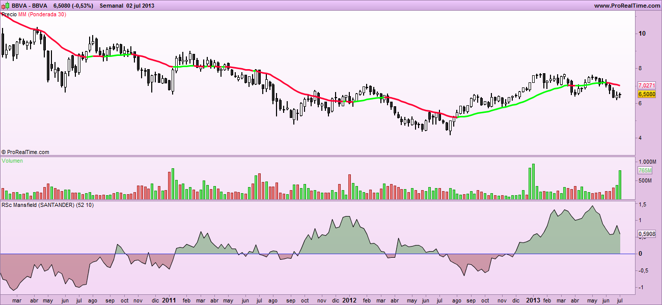
Task: Click the © ProRealTime.com copyright text
Action: (x=25, y=152)
